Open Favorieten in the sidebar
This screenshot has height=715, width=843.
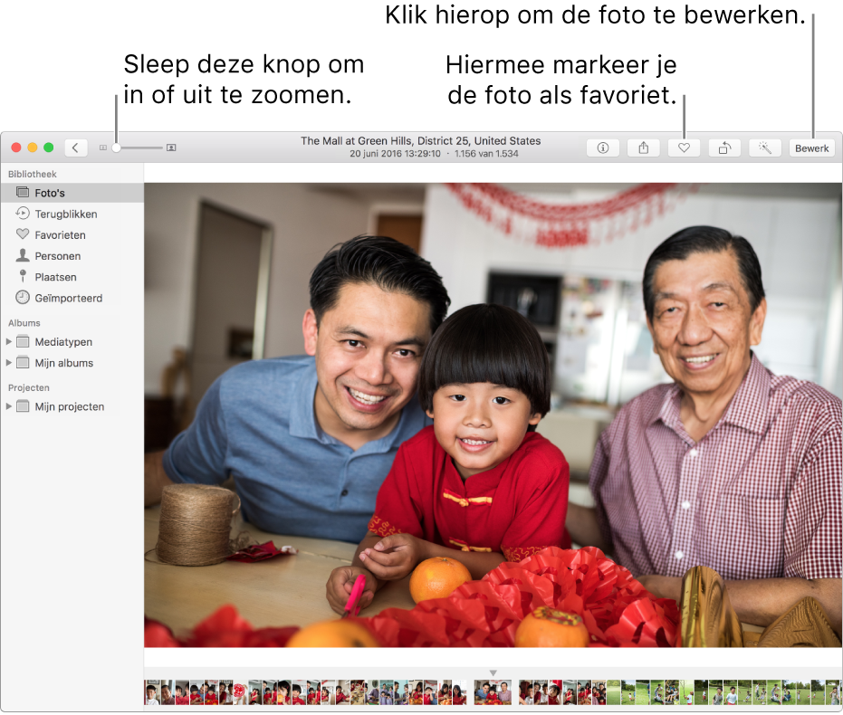[x=60, y=235]
